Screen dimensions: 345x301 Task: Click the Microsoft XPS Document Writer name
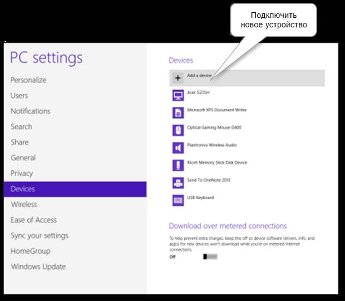pyautogui.click(x=216, y=110)
